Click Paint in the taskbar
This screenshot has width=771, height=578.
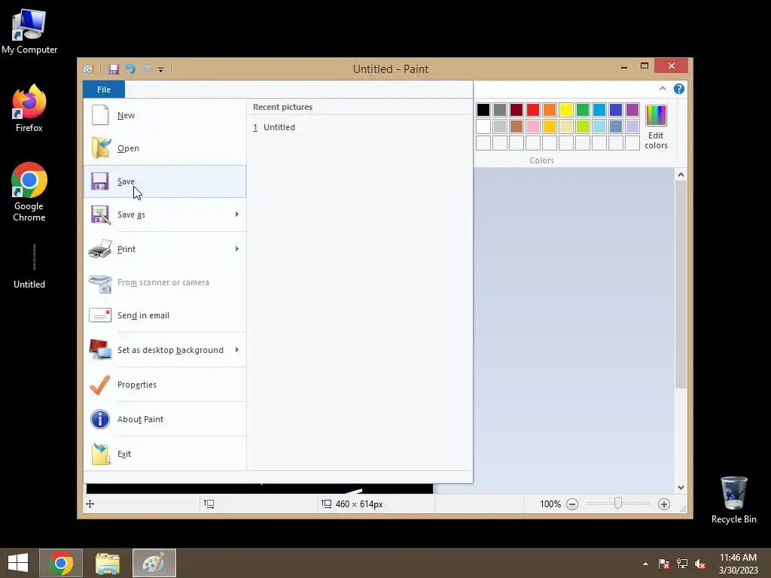(x=154, y=563)
